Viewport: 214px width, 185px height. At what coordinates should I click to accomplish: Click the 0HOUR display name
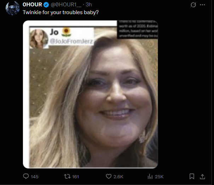point(32,5)
